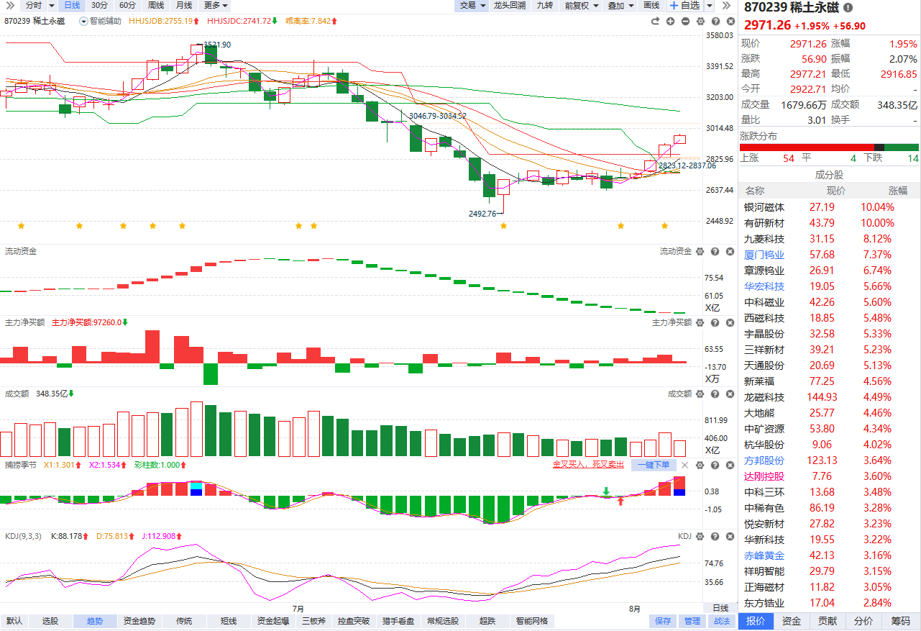Expand the 叠加 overlay dropdown
The image size is (921, 631).
(620, 5)
